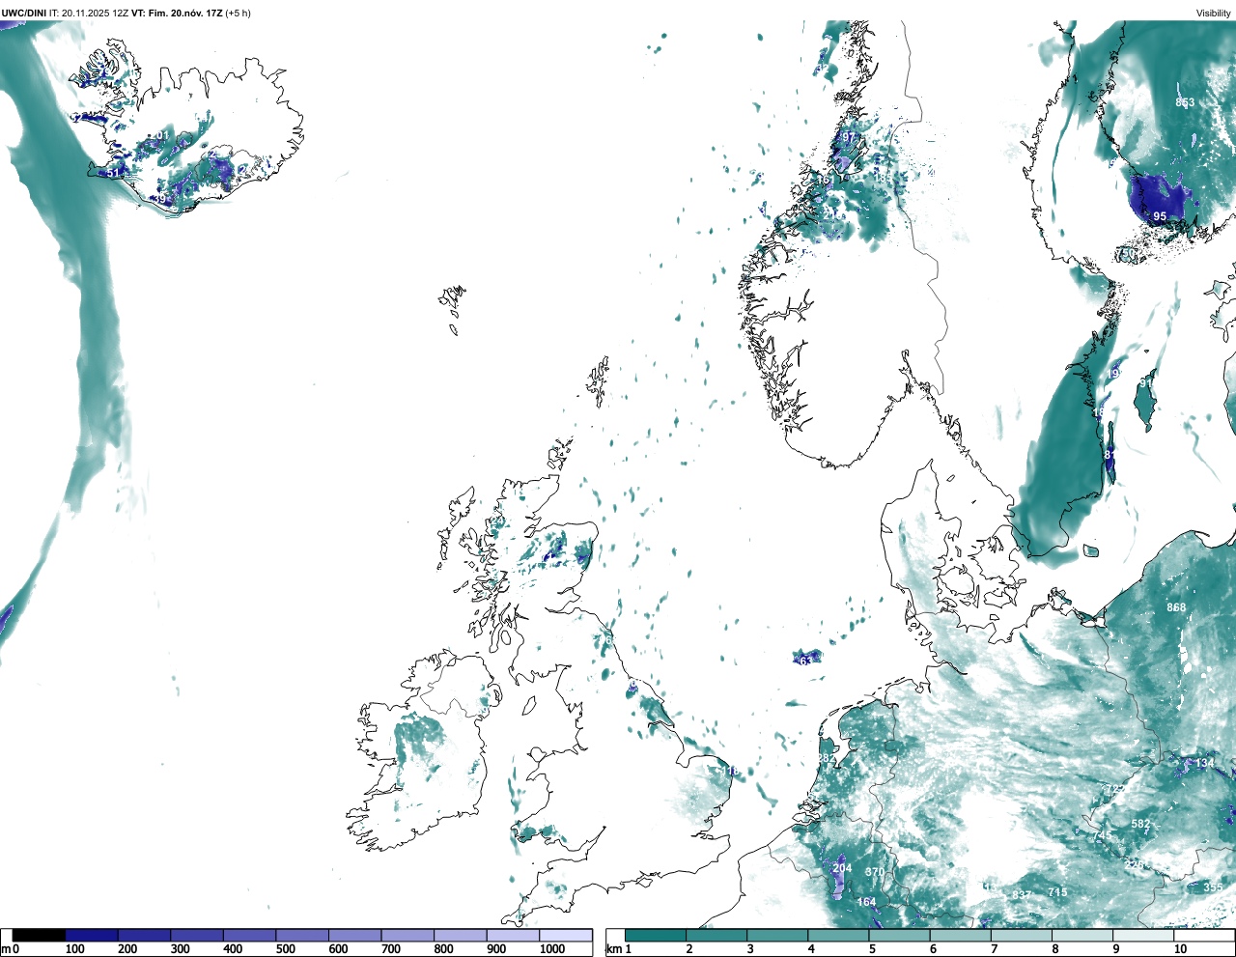Click the '715' map value

(1057, 892)
